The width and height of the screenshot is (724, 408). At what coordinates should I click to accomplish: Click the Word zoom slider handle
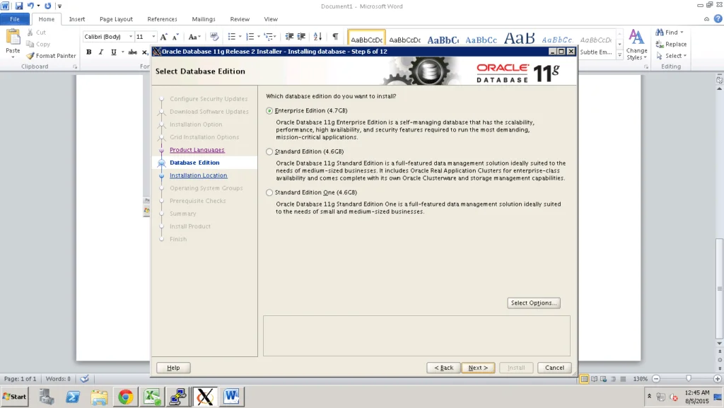[x=689, y=378]
